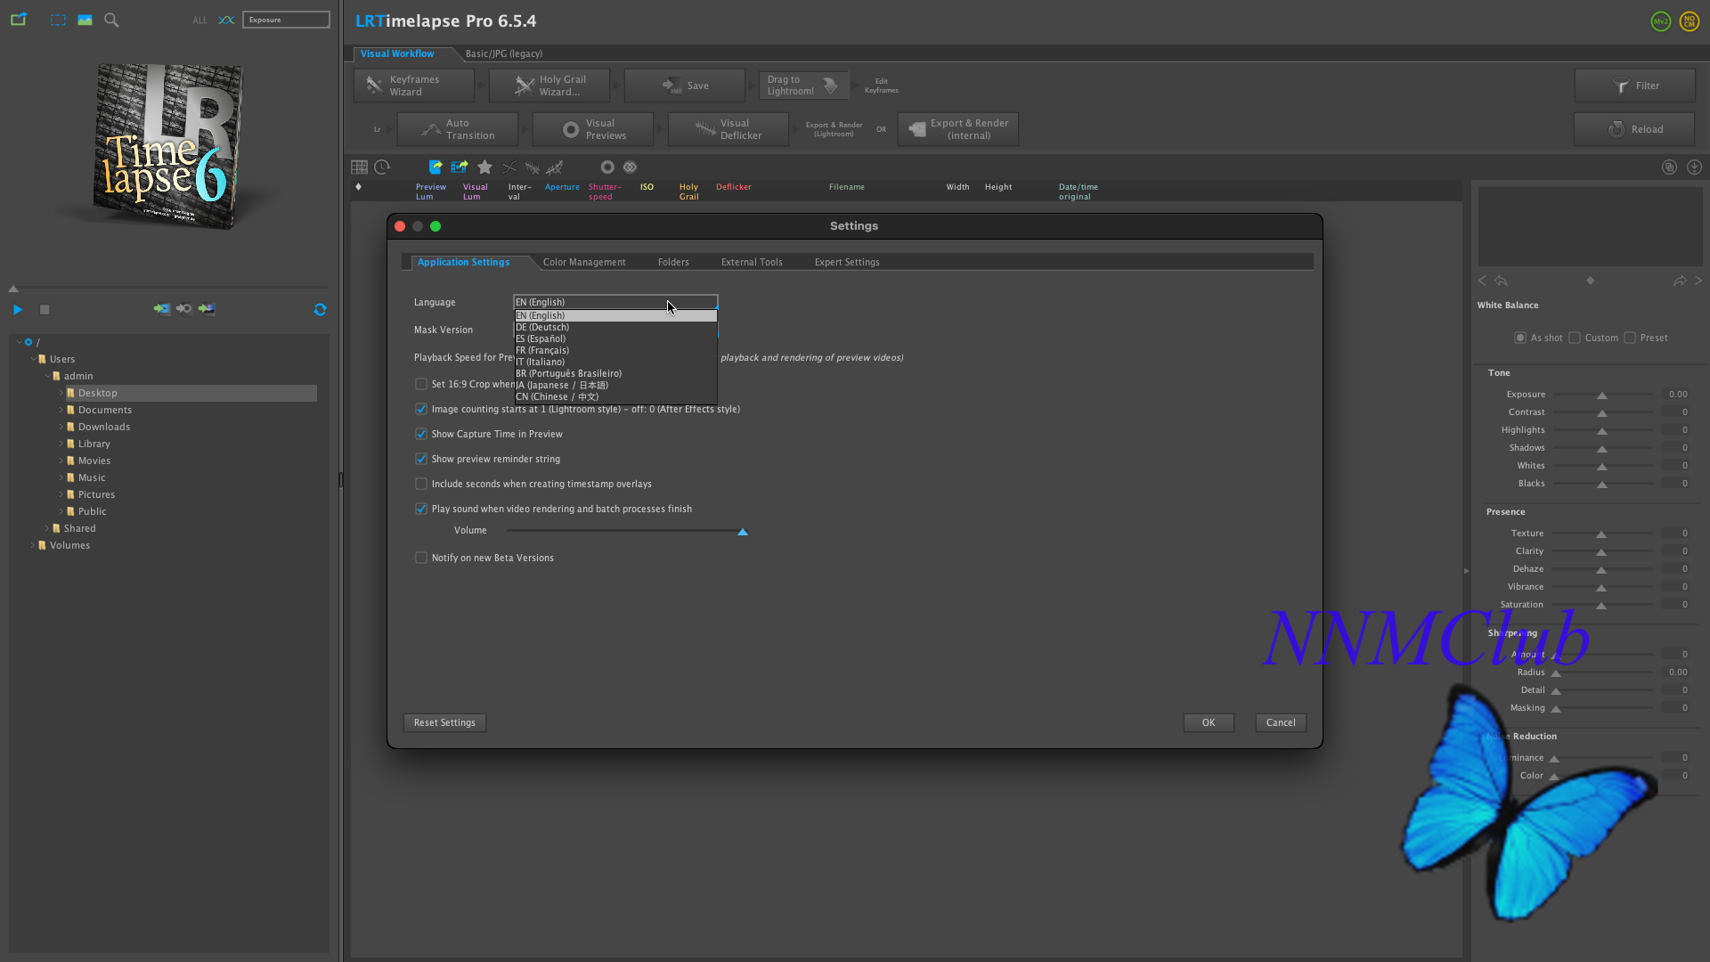Click the blue refresh folder icon
The image size is (1710, 962).
point(320,309)
